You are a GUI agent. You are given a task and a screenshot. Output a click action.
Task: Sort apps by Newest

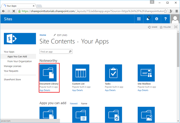point(73,103)
